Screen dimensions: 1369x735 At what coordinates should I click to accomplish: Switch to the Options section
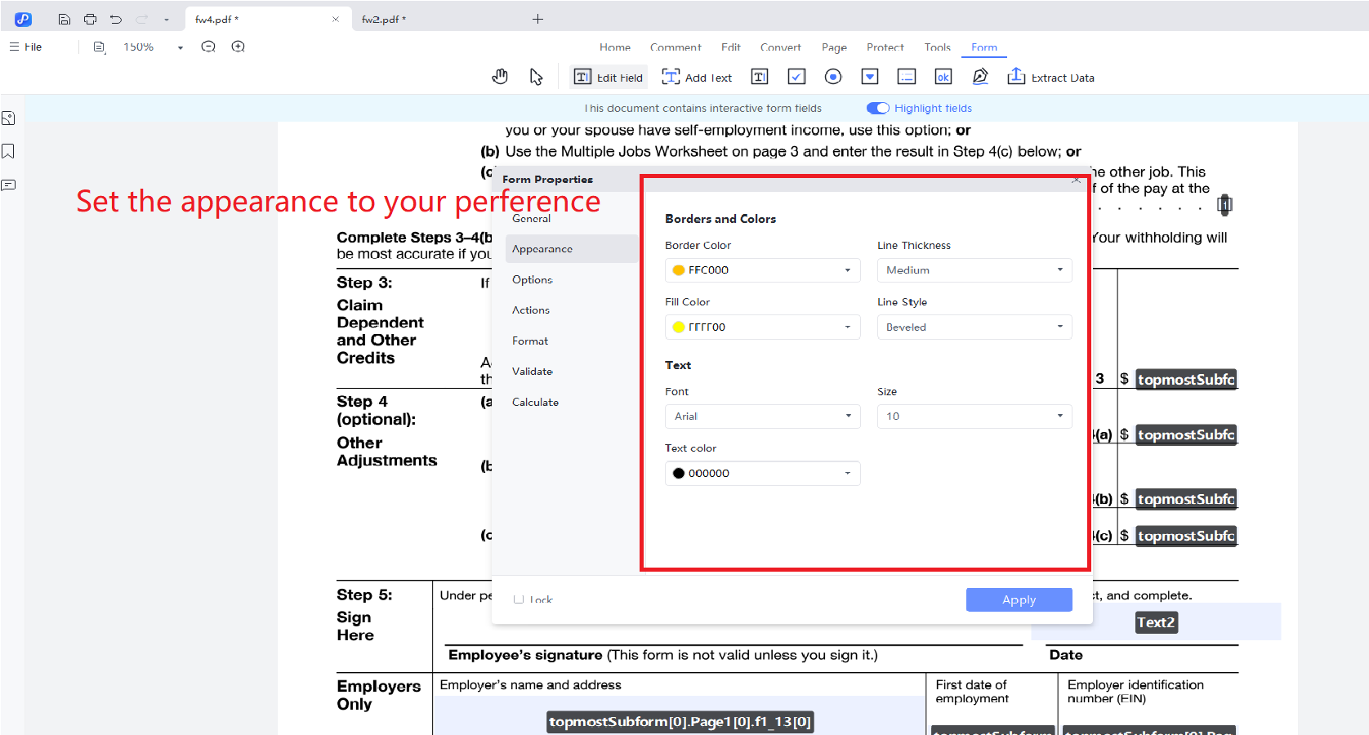click(533, 279)
